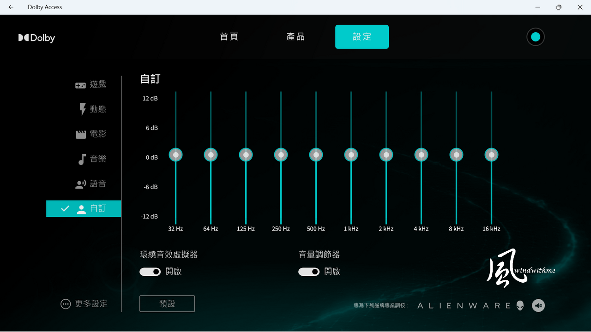Click the 1 kHz slider handle

coord(351,155)
